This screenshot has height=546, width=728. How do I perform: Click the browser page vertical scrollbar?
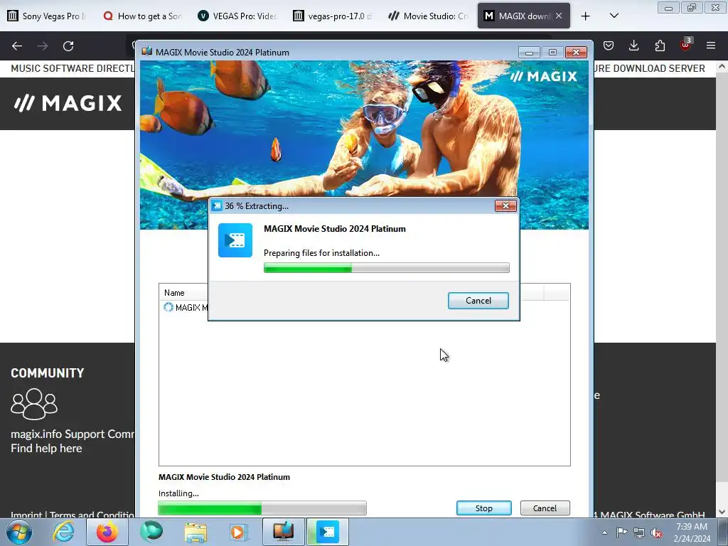pos(722,289)
